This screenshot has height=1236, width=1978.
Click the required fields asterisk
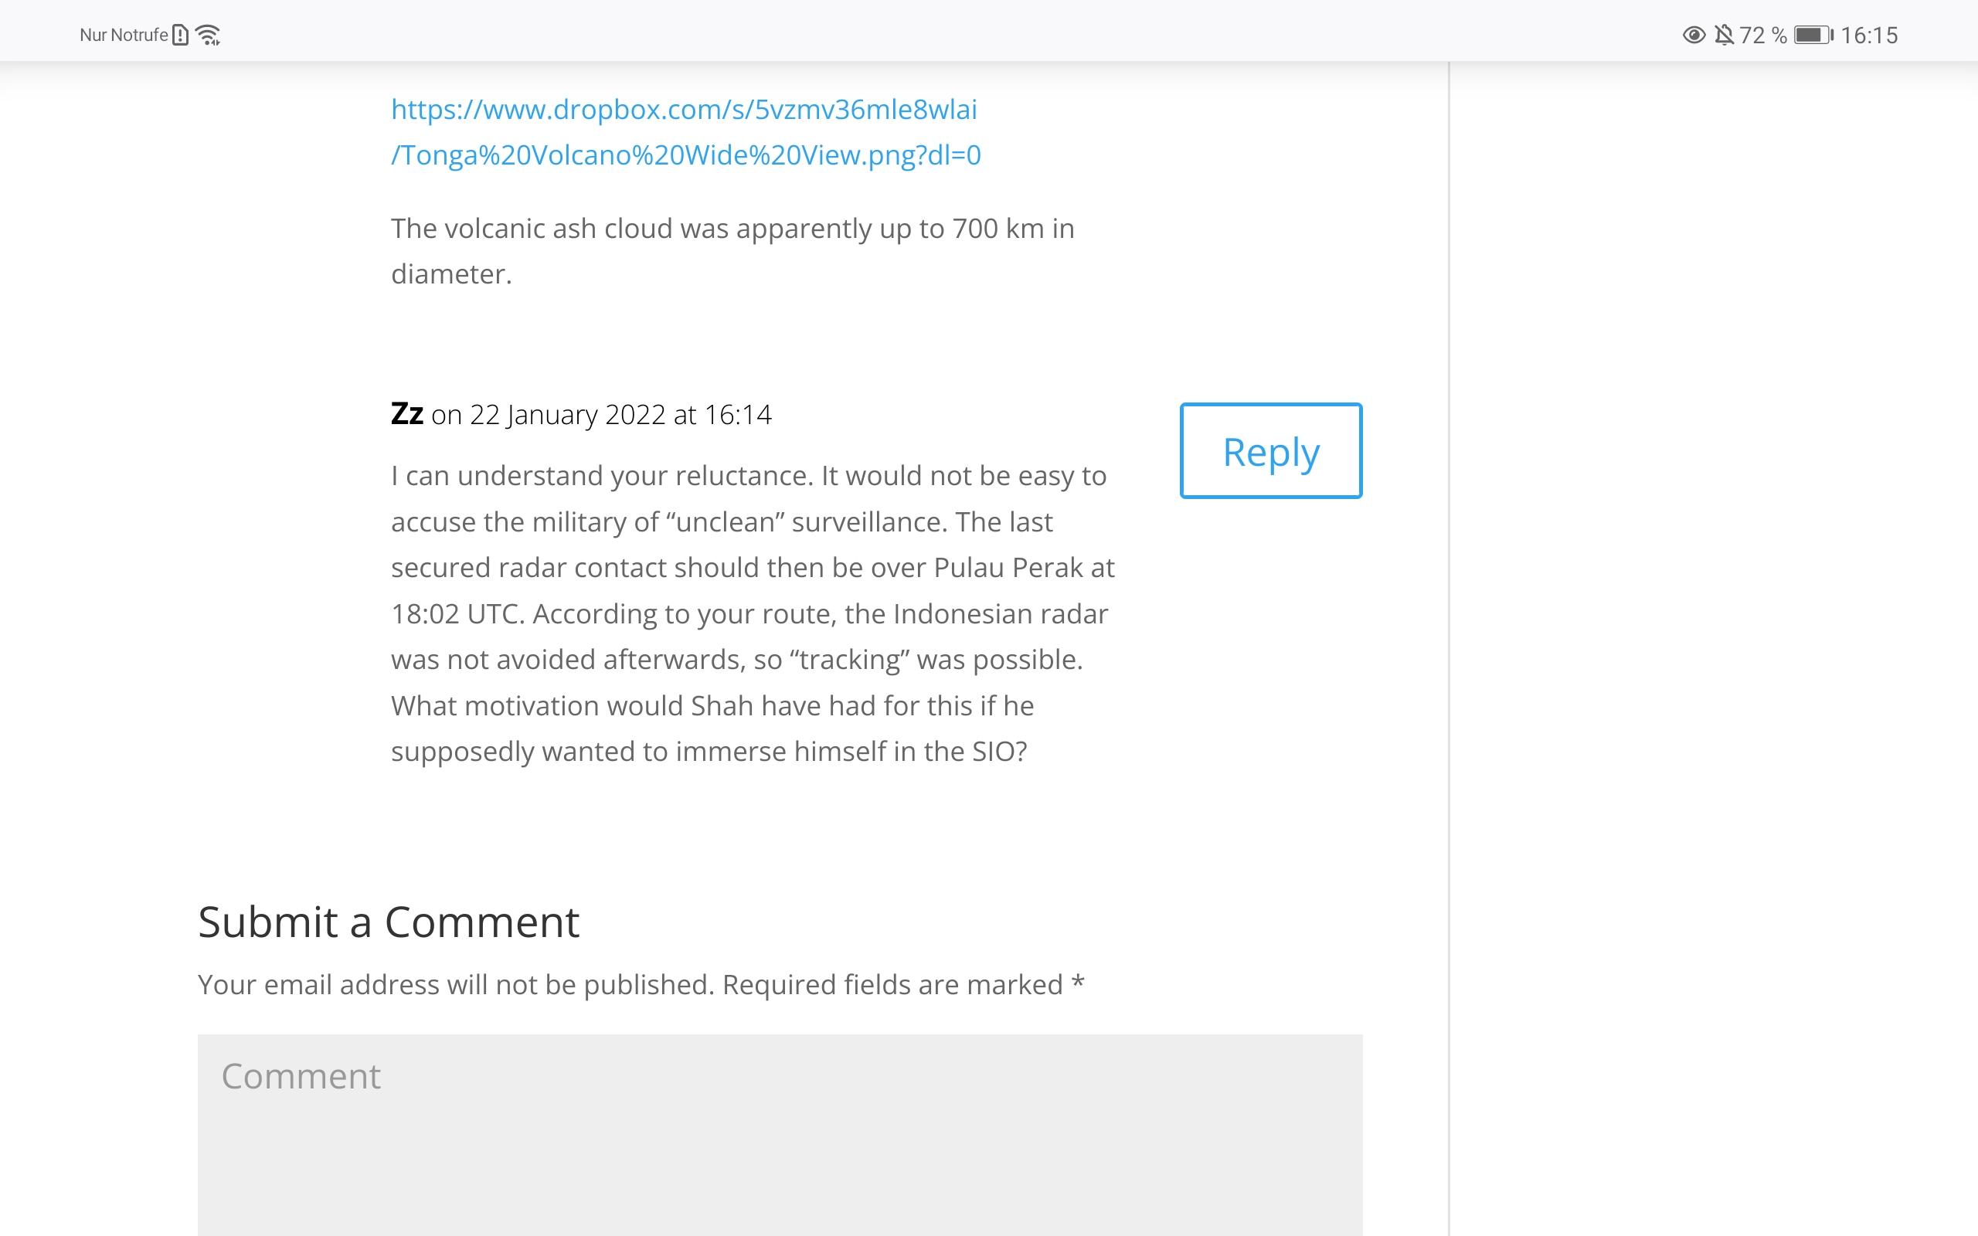pyautogui.click(x=1078, y=983)
